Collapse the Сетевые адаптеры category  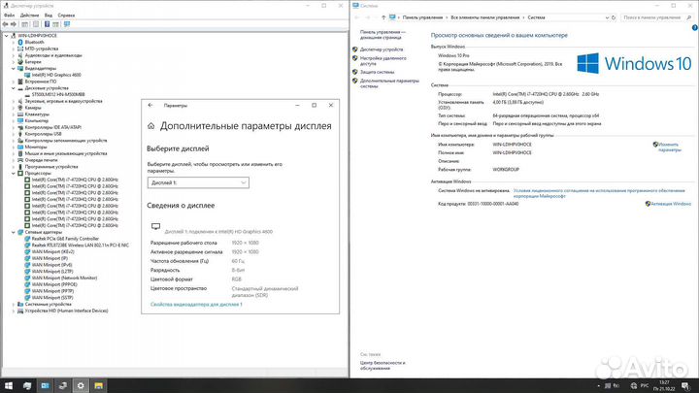(x=14, y=232)
